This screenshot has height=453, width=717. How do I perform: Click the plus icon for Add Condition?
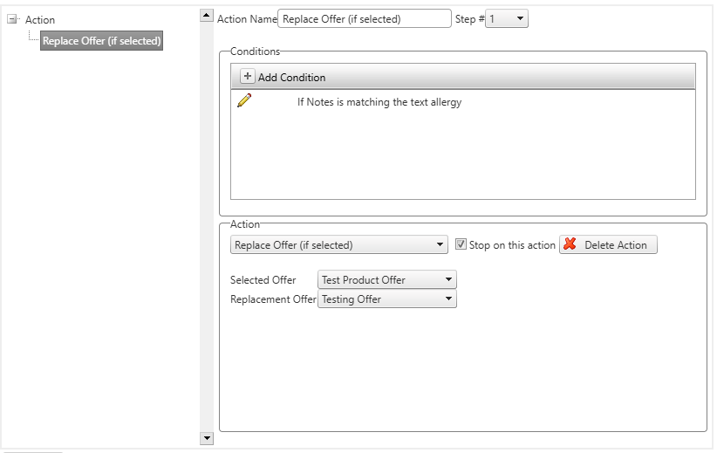click(248, 76)
